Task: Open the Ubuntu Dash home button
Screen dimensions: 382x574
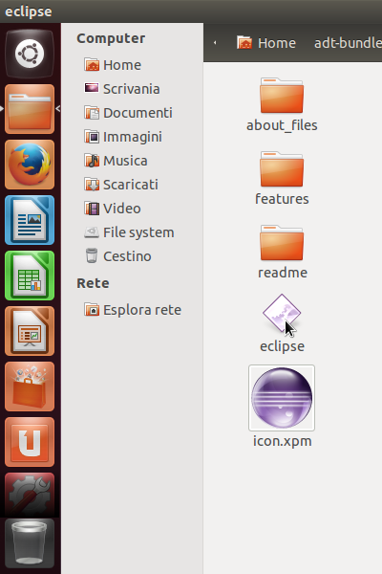Action: coord(30,54)
